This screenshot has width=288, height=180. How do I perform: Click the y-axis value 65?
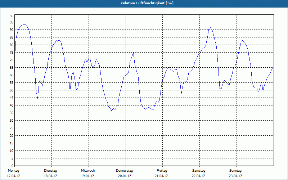(x=12, y=68)
